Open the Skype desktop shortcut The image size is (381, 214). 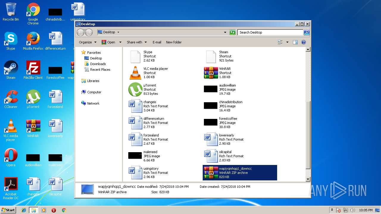tap(11, 41)
